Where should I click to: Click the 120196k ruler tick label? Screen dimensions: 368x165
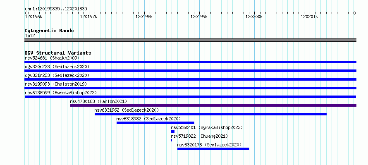(x=33, y=17)
